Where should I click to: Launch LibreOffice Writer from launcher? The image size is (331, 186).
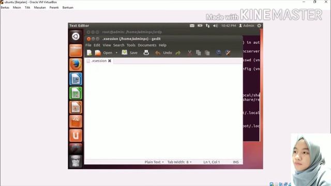click(x=76, y=79)
